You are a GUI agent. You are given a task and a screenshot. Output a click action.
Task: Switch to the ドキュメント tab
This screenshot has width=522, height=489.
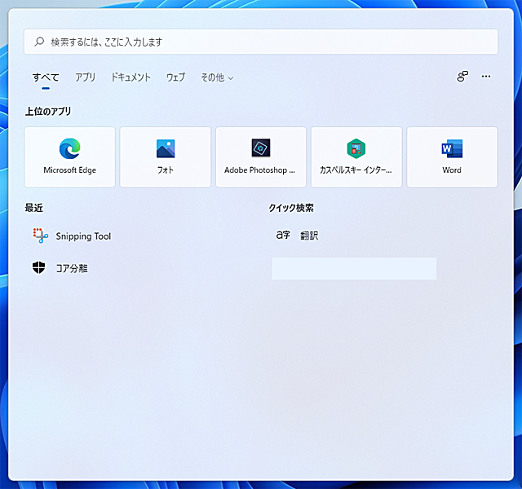[x=130, y=77]
